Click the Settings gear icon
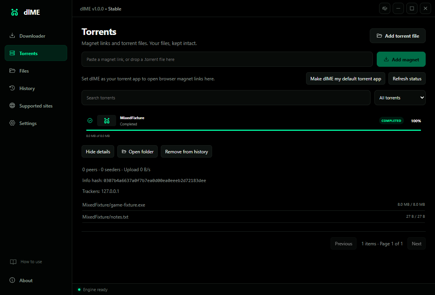 tap(12, 123)
